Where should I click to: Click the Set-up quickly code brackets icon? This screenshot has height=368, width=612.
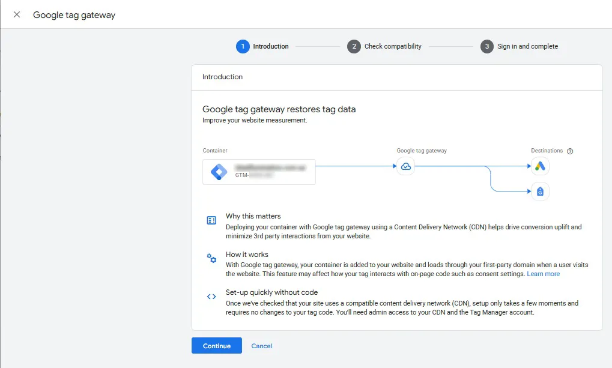click(211, 297)
